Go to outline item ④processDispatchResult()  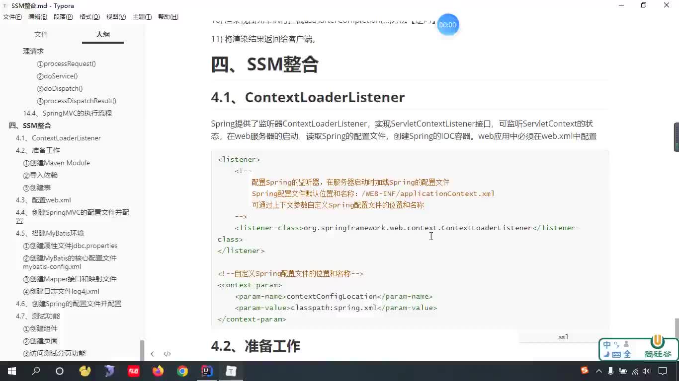click(77, 101)
